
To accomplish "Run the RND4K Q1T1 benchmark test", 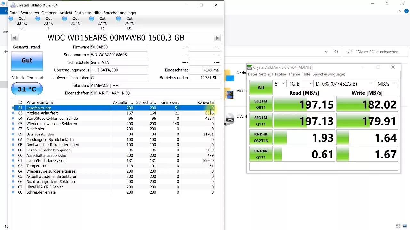I will coord(260,154).
